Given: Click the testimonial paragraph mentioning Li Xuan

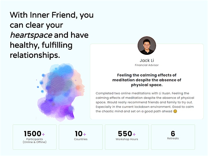Looking at the screenshot, I should coord(145,102).
